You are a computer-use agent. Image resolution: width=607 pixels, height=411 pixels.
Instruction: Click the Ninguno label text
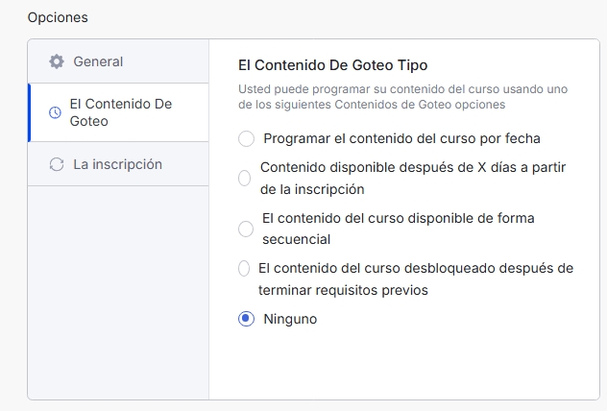point(290,319)
